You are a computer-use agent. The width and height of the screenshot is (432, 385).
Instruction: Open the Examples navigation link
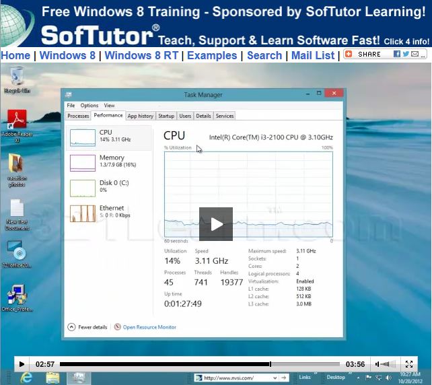(212, 55)
